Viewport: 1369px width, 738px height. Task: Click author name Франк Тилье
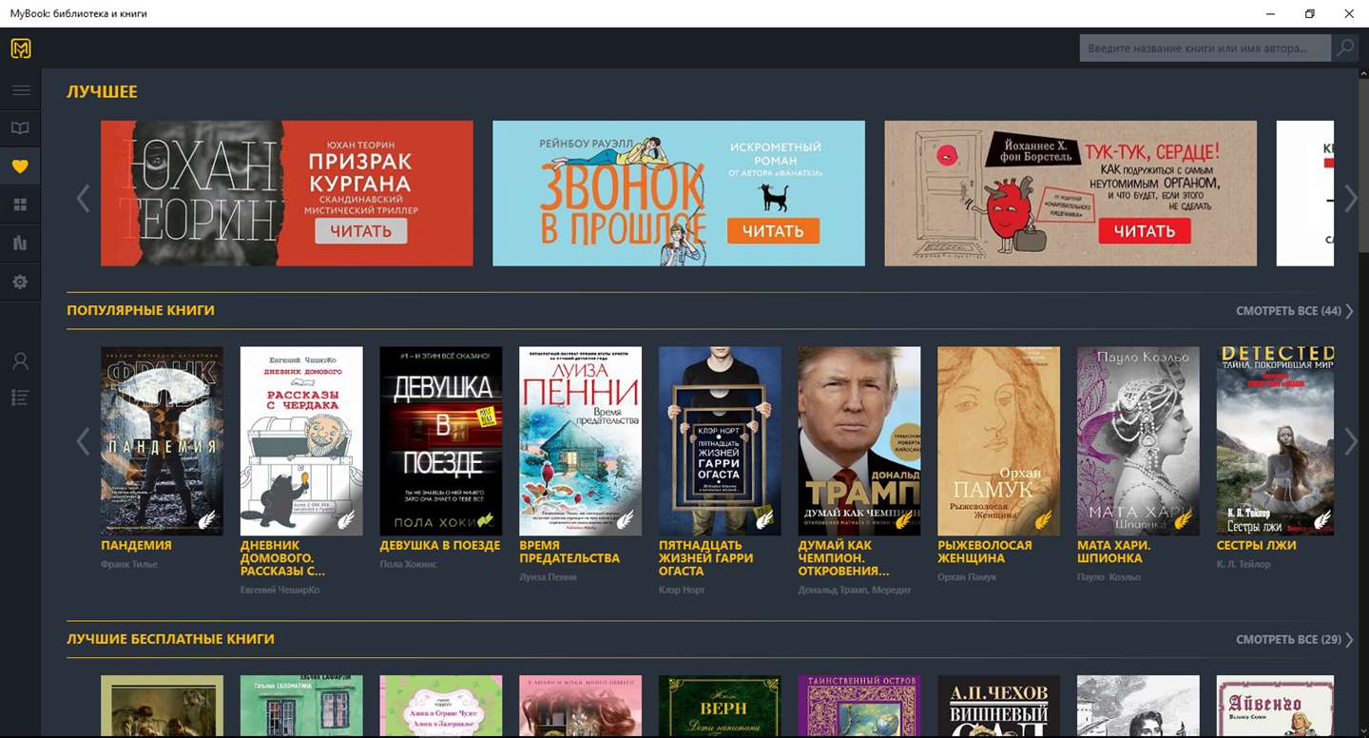[x=129, y=565]
